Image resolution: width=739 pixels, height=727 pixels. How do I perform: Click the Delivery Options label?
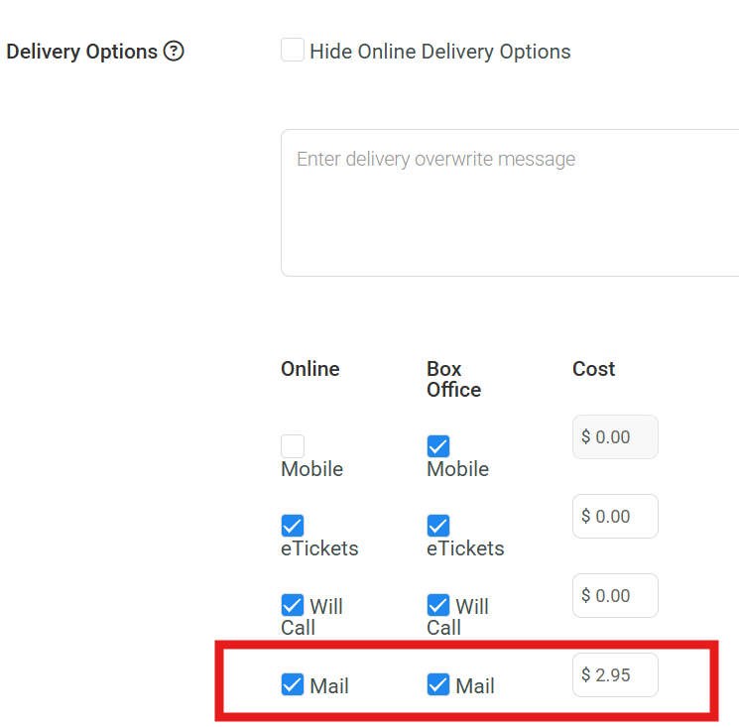81,52
